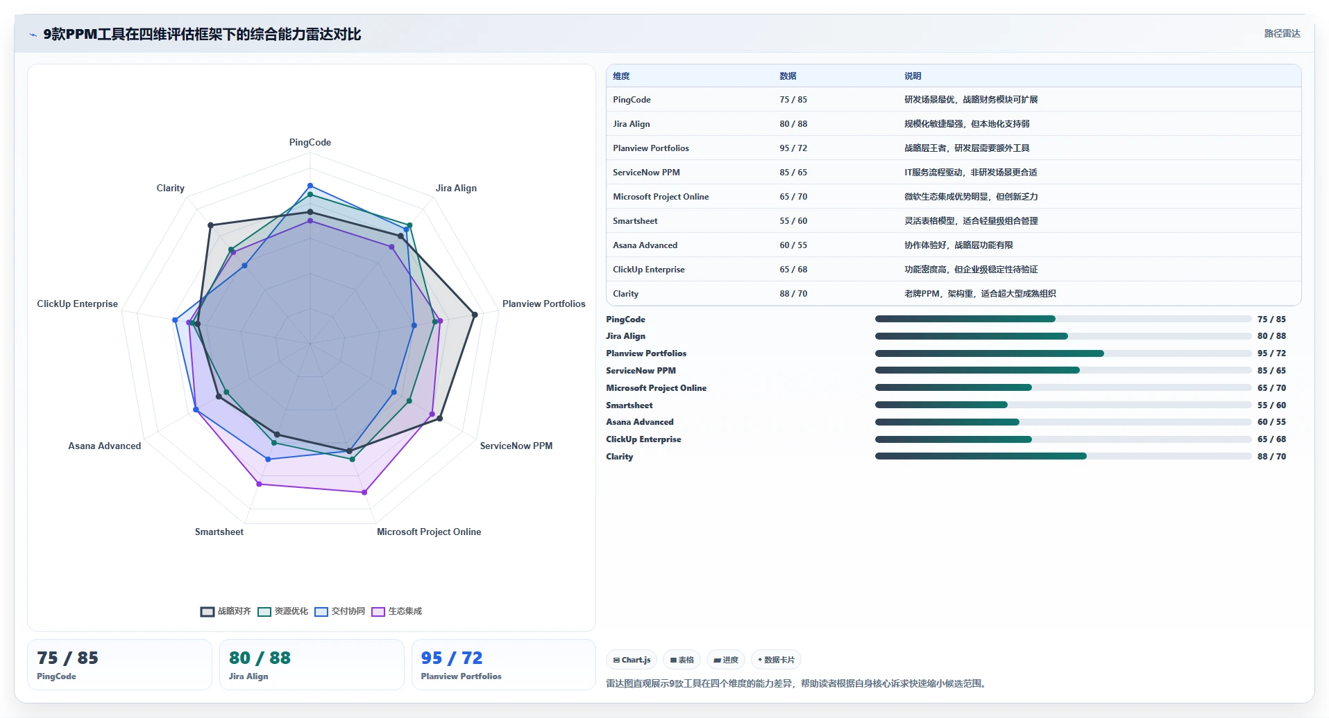Toggle the 战略对齐 legend series
Viewport: 1329px width, 718px height.
226,611
